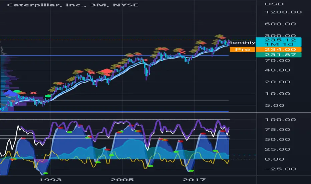Select the 40.00 price axis label
Screen dimensions: 311x184
pyautogui.click(x=277, y=70)
